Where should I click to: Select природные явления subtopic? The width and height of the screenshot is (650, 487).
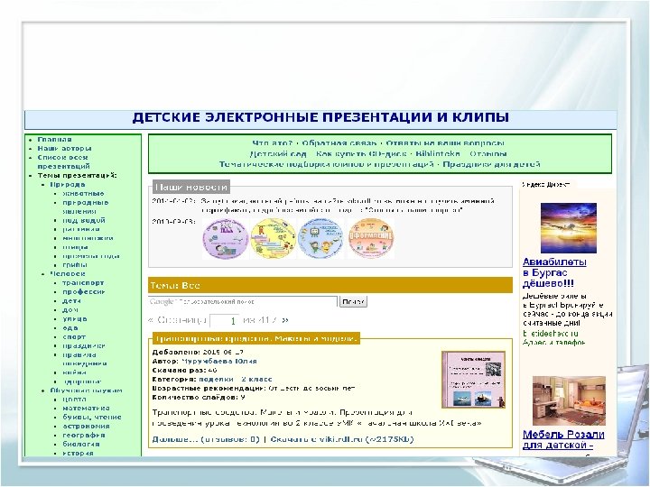[x=86, y=207]
